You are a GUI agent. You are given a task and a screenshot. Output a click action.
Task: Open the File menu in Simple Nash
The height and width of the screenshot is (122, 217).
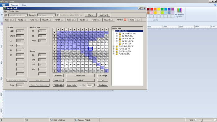tap(6, 11)
